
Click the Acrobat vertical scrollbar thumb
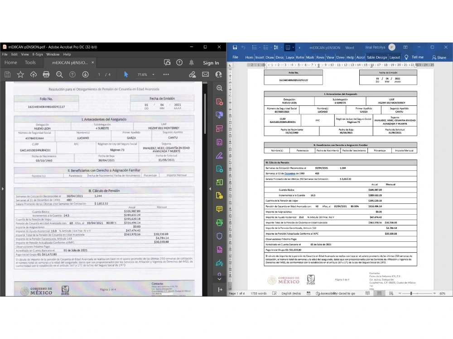click(x=205, y=113)
